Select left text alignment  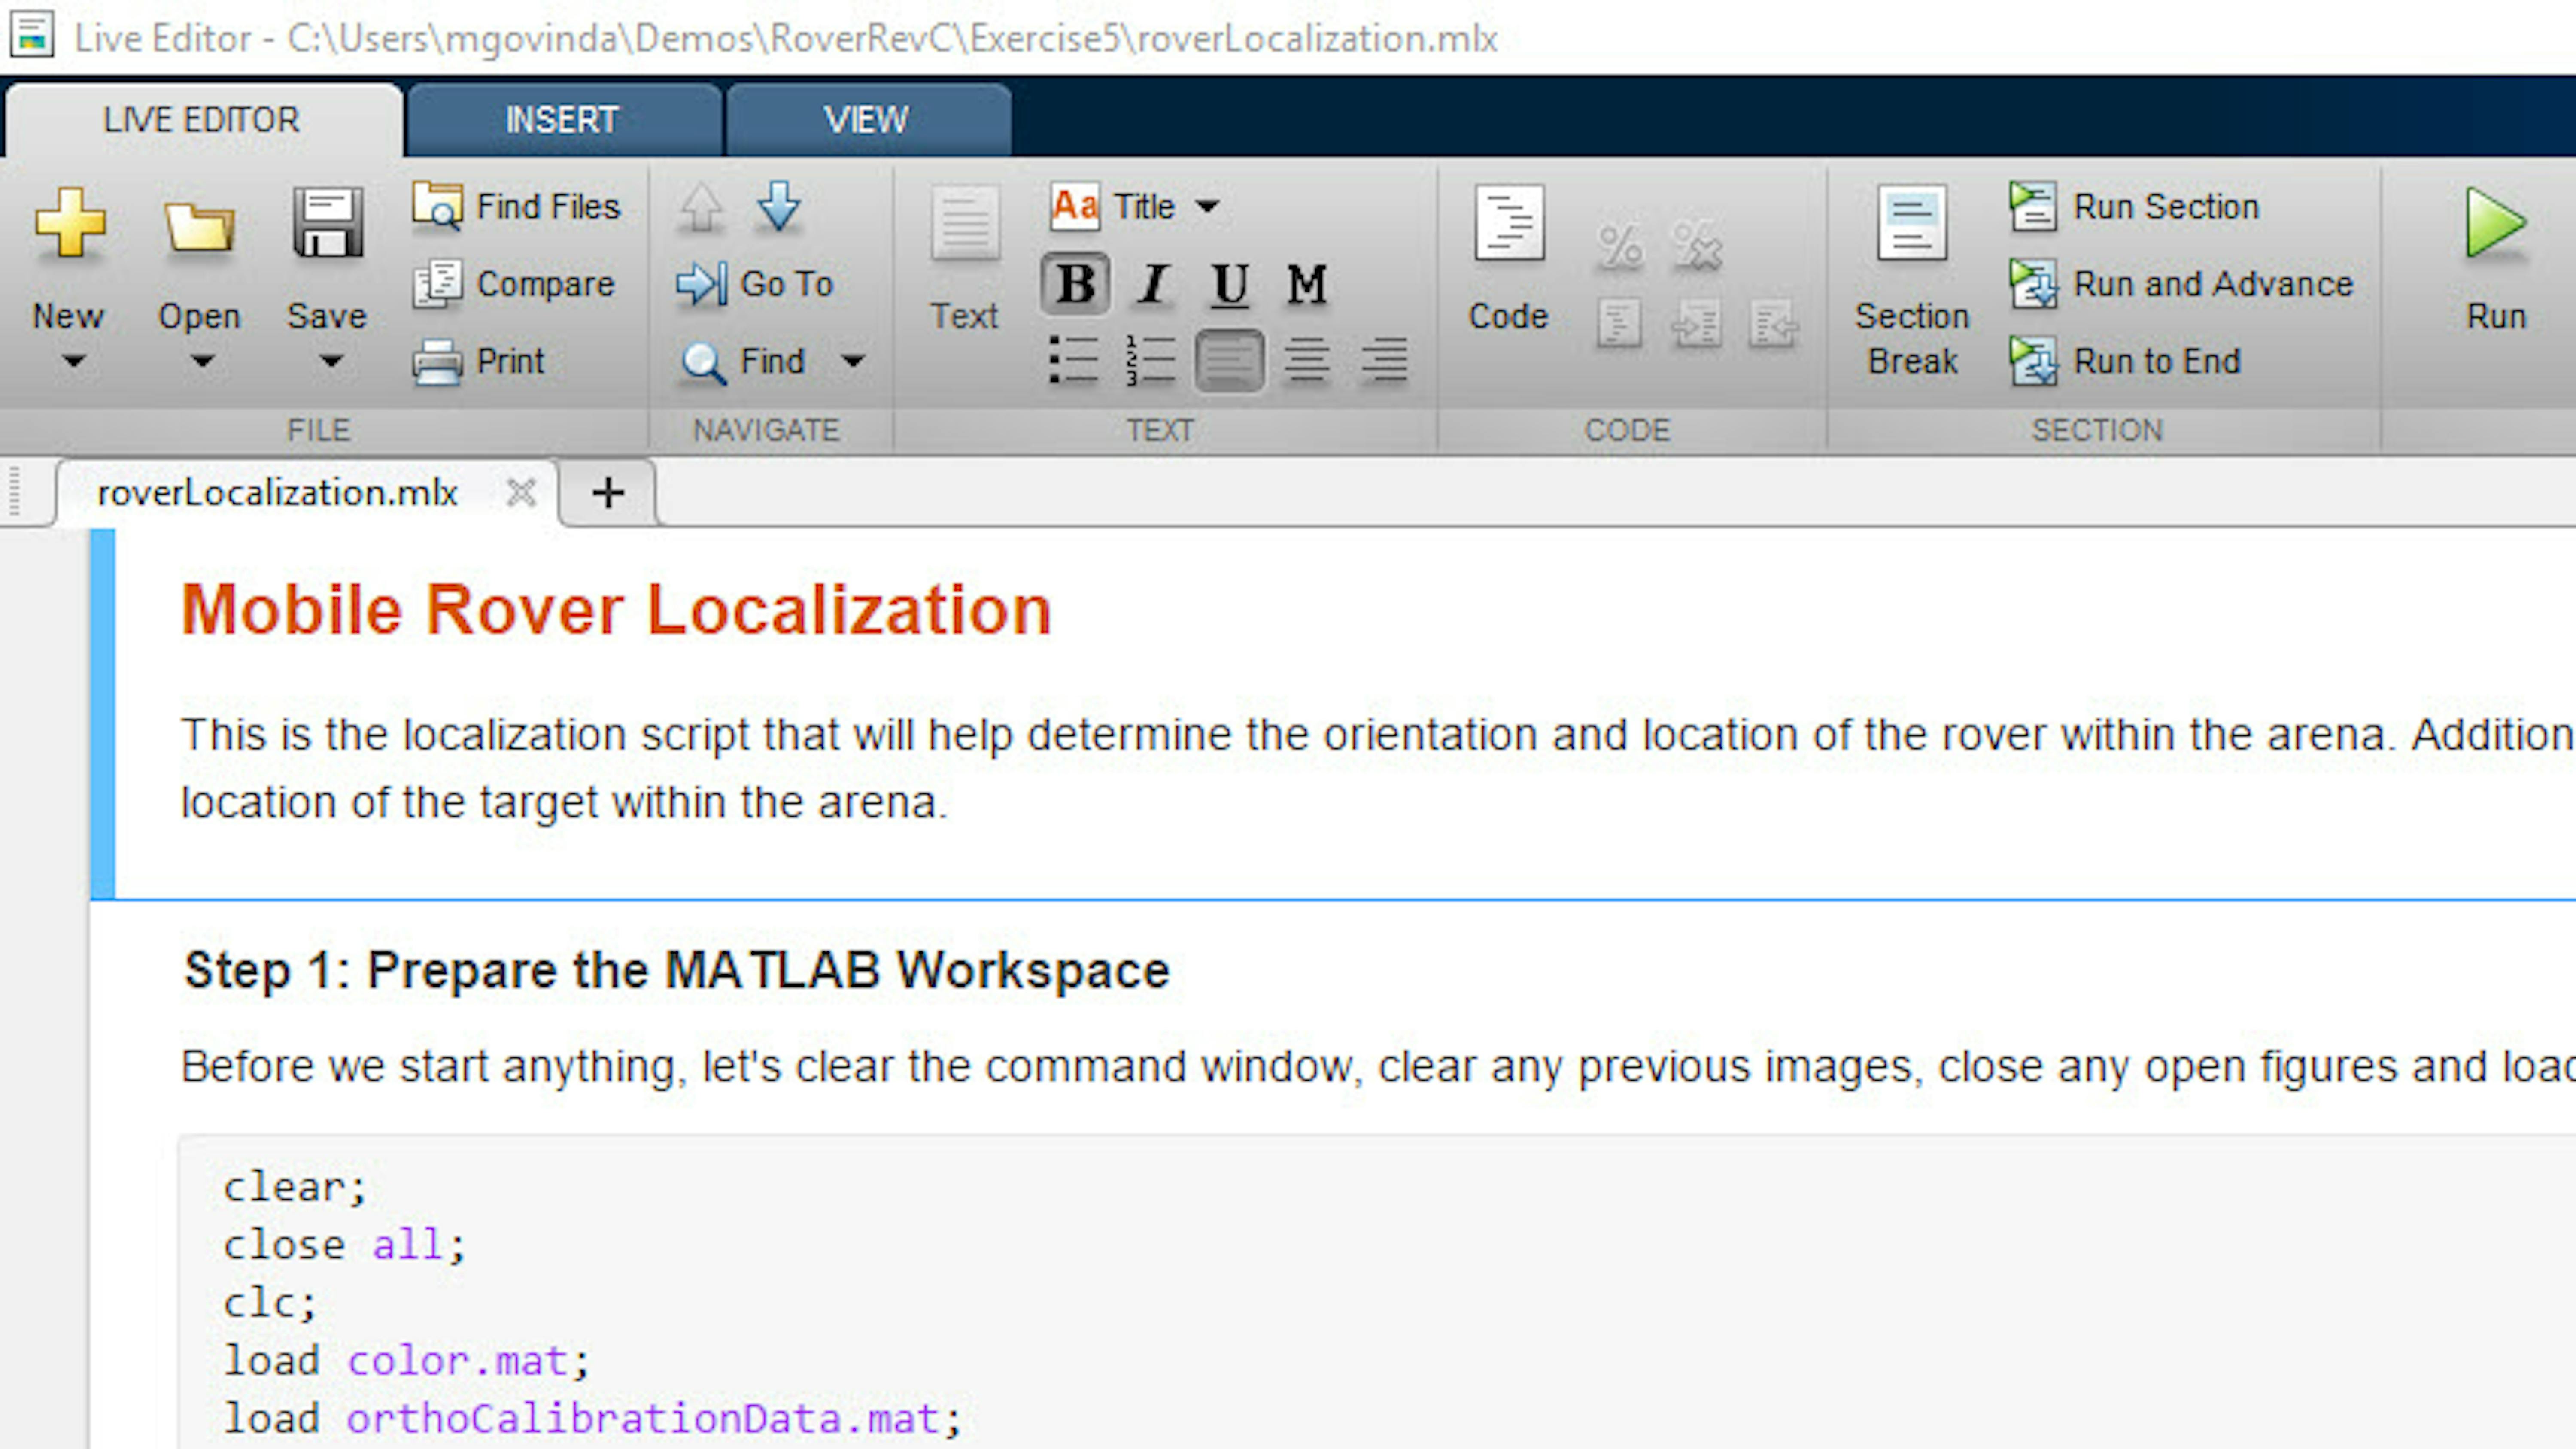click(1230, 361)
